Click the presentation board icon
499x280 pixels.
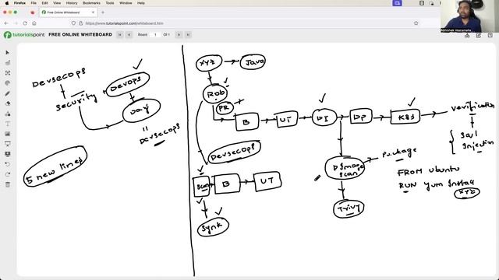tap(8, 144)
